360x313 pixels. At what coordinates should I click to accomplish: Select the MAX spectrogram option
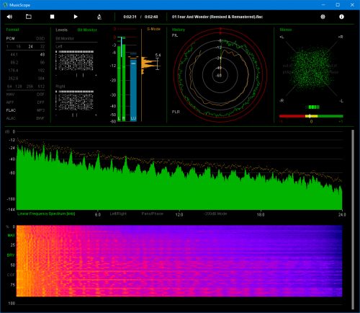(12, 235)
